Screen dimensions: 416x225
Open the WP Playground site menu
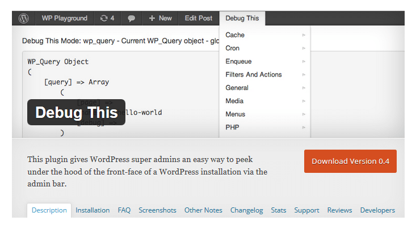pos(64,18)
